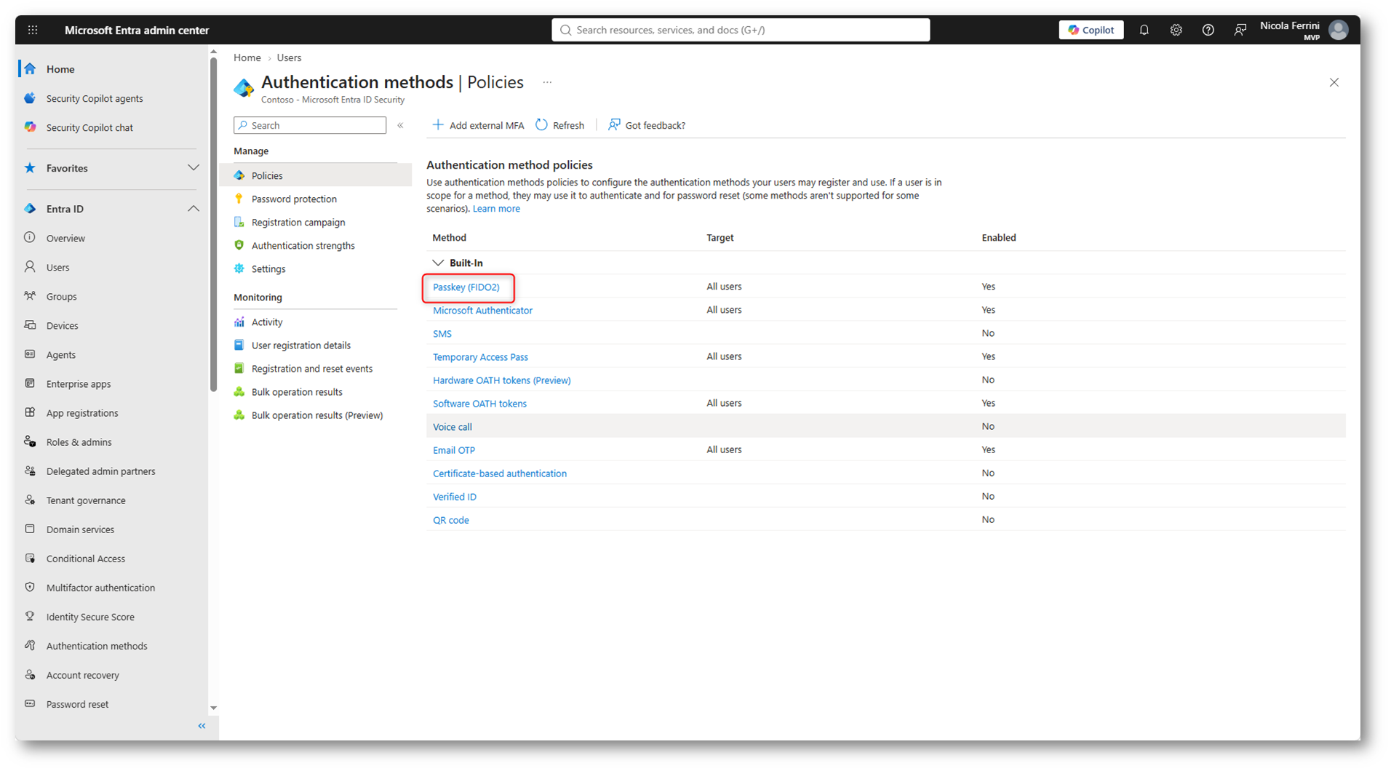This screenshot has width=1391, height=771.
Task: Open Security Copilot chat
Action: tap(89, 127)
